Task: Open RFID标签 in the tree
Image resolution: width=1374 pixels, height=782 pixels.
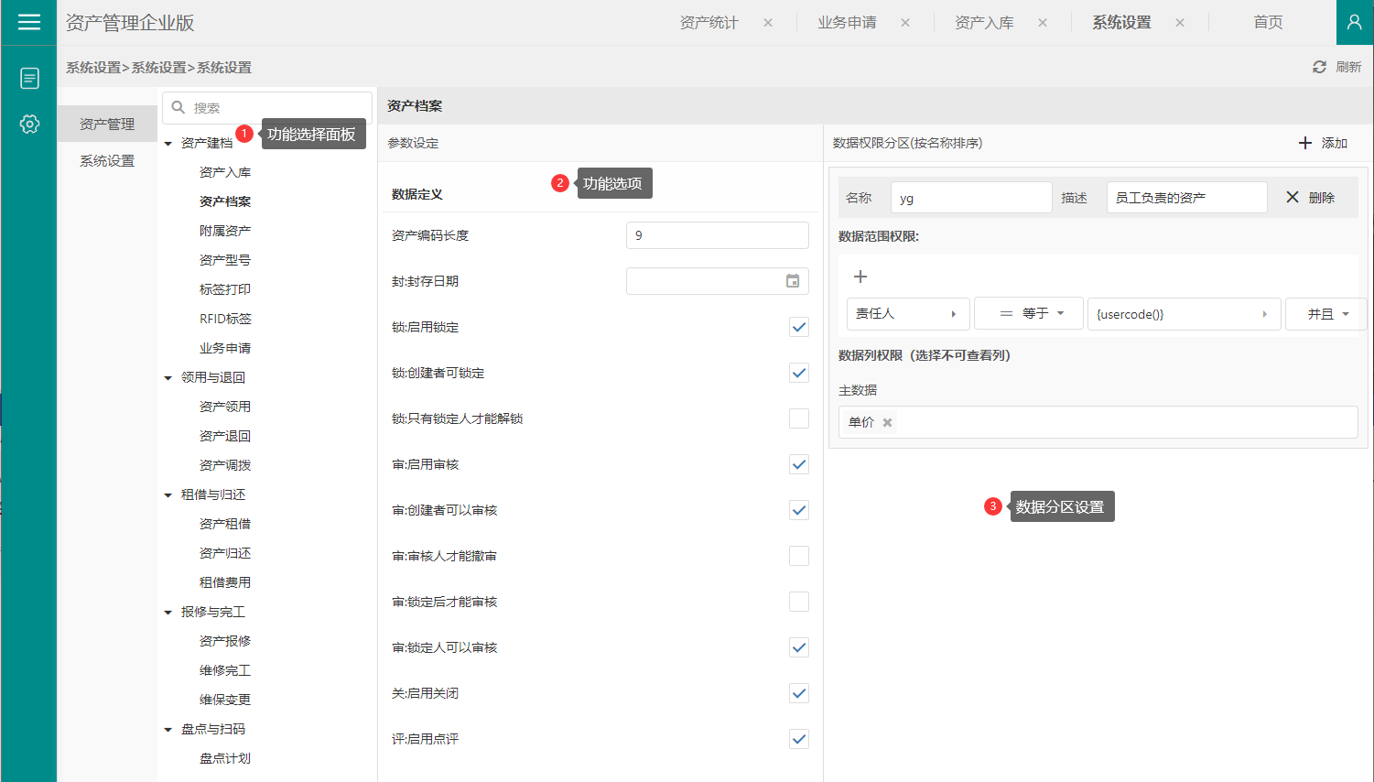Action: point(225,319)
